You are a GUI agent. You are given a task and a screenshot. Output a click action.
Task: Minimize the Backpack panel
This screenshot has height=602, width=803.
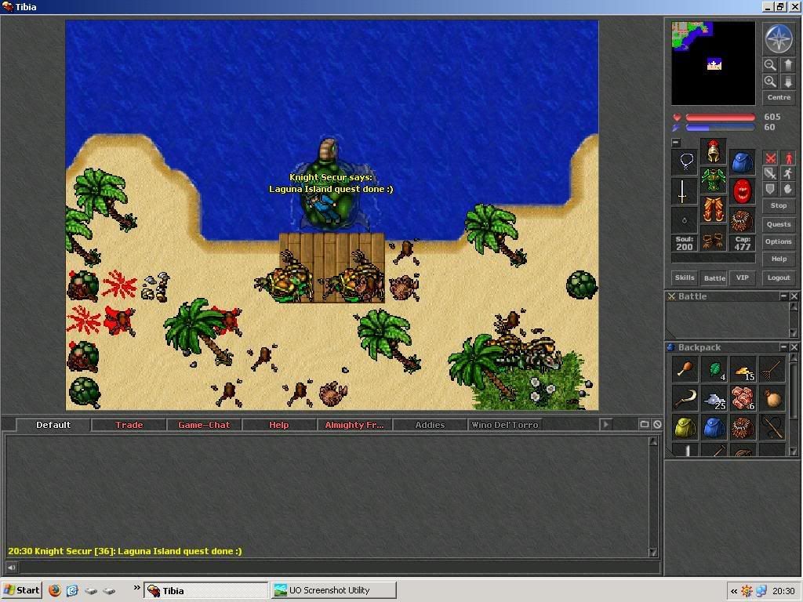(783, 347)
